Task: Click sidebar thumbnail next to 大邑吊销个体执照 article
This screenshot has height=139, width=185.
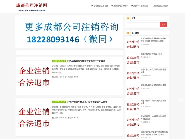Action: [133, 107]
